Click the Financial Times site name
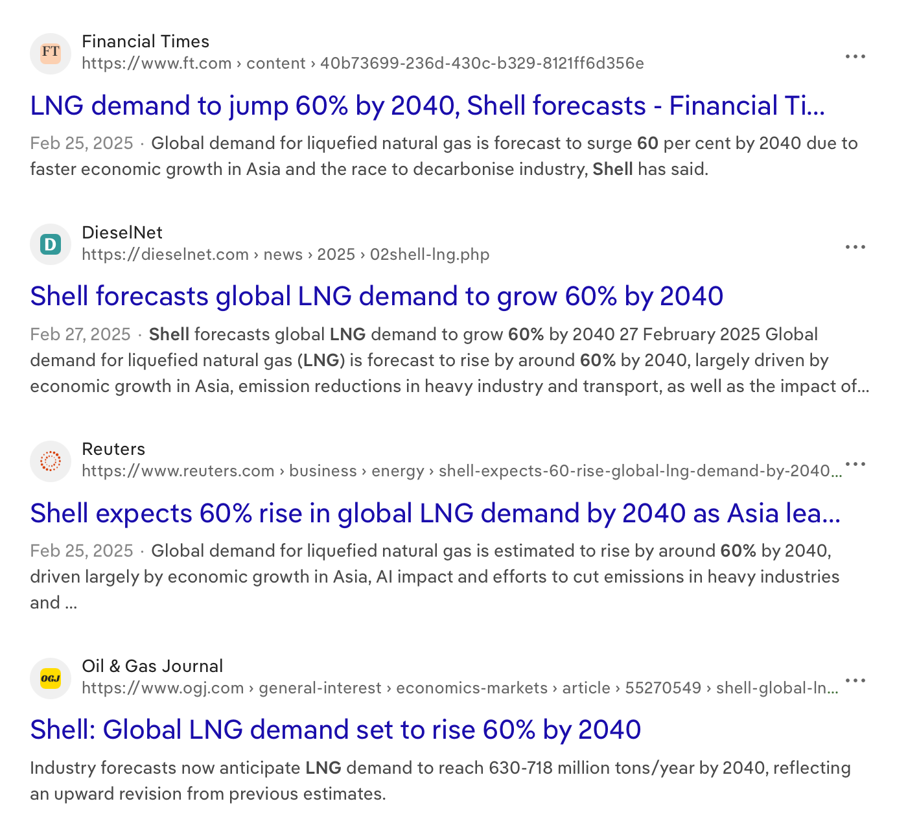Screen dimensions: 919x823 (x=145, y=41)
